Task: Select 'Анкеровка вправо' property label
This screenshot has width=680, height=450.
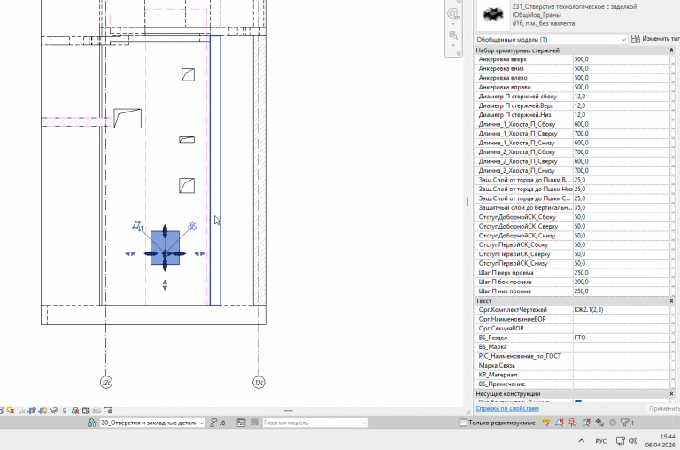Action: [x=505, y=87]
